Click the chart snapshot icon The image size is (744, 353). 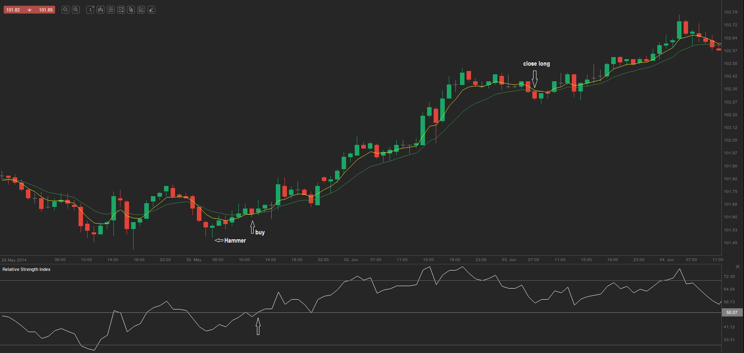click(x=121, y=10)
